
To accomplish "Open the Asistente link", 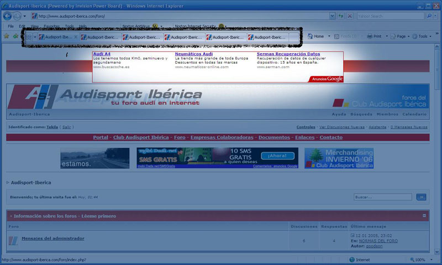I will [377, 127].
